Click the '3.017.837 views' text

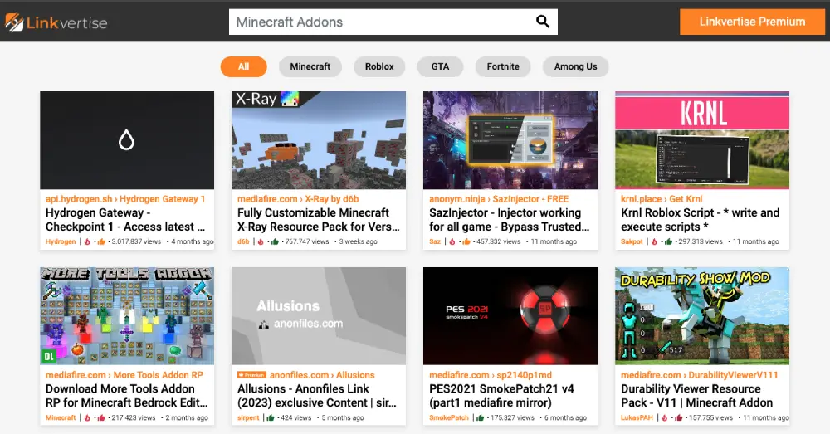pos(136,241)
